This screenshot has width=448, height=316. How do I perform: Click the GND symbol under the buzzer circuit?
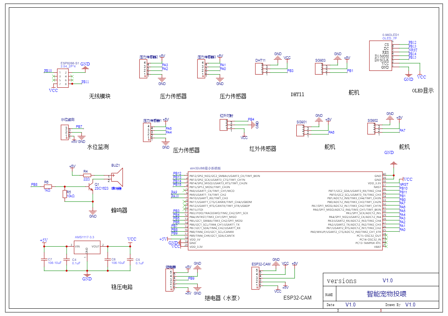coord(93,214)
